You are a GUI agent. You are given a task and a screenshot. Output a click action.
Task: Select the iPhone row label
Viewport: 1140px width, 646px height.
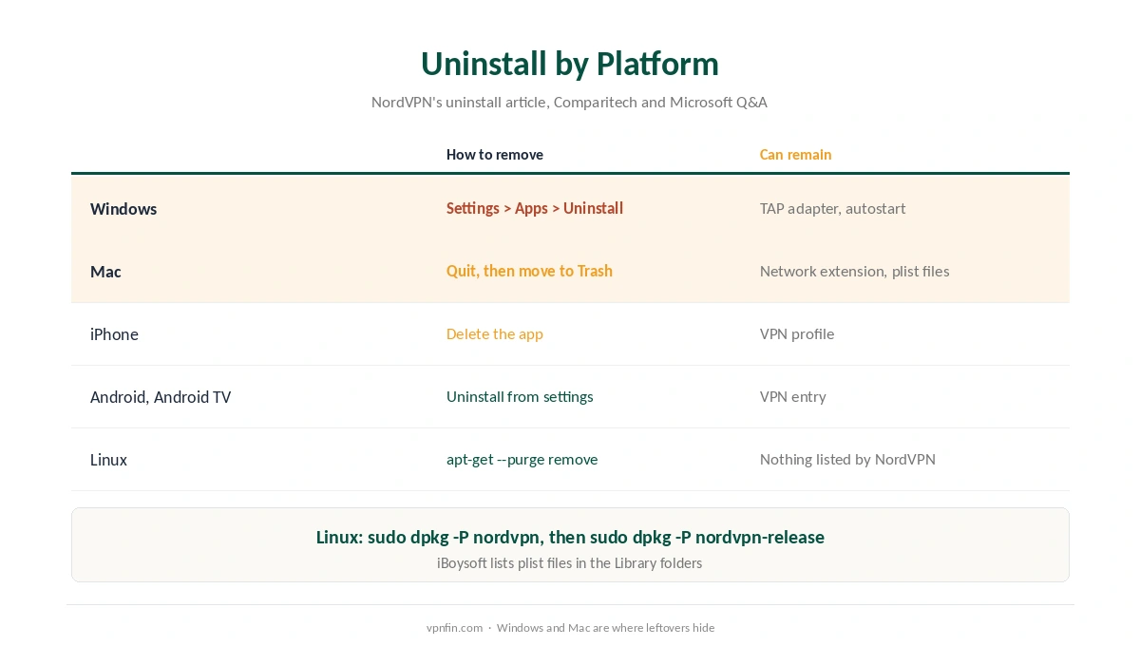tap(114, 334)
